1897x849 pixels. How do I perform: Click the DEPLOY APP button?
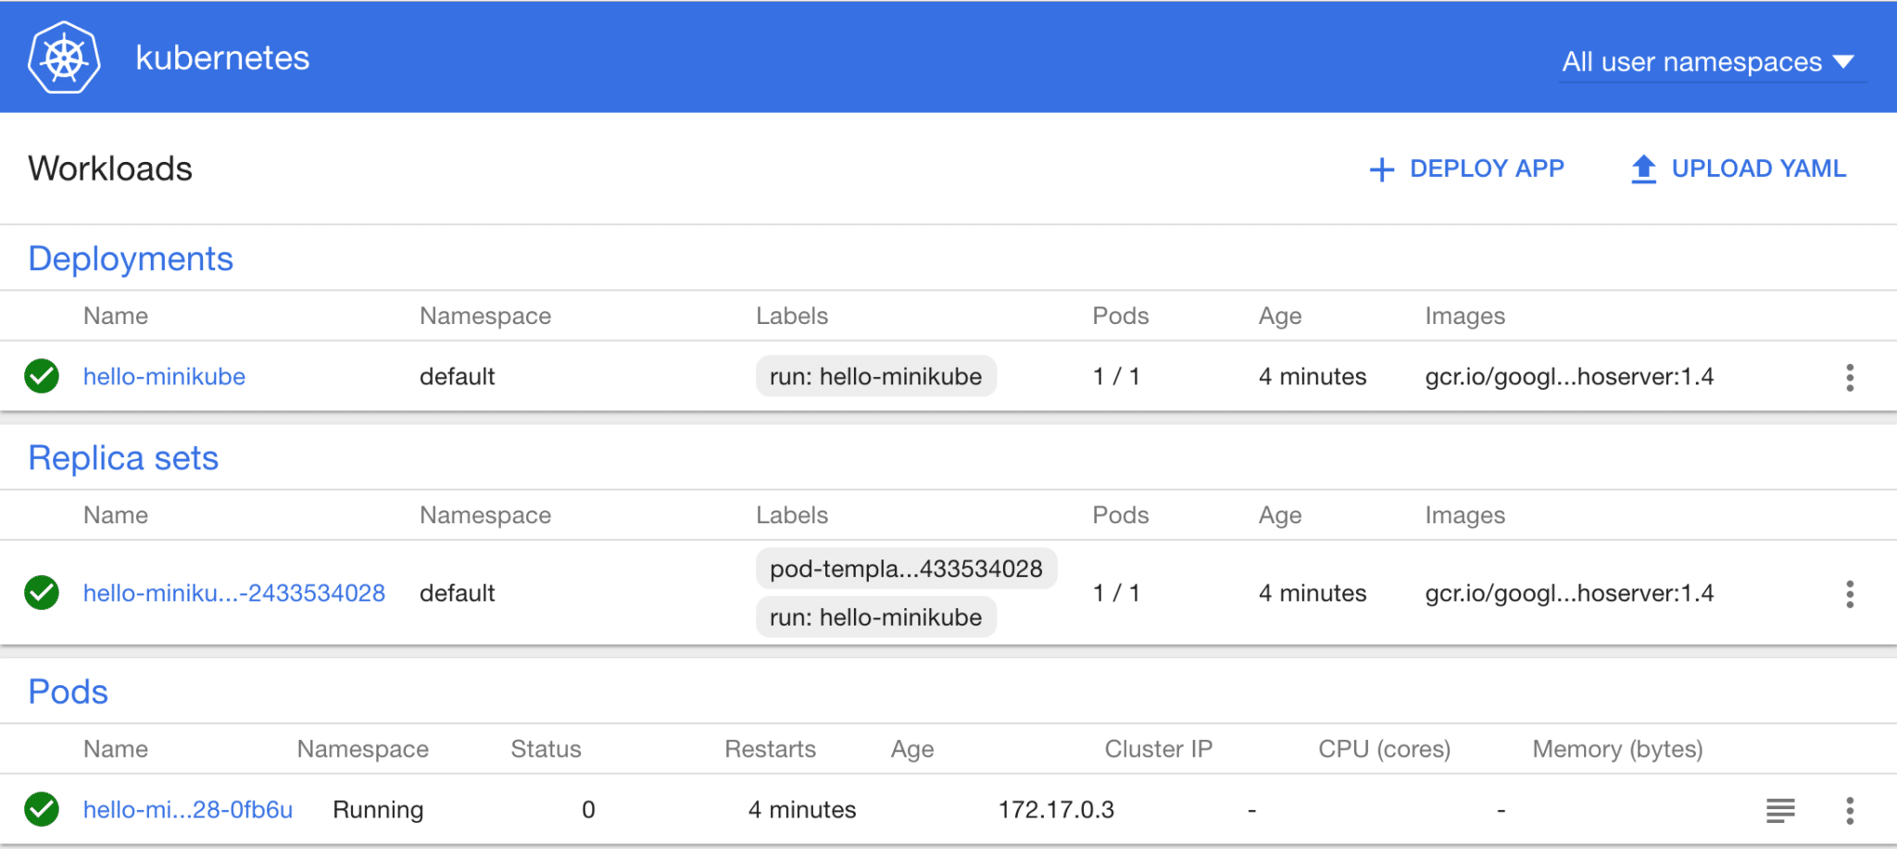pos(1466,169)
